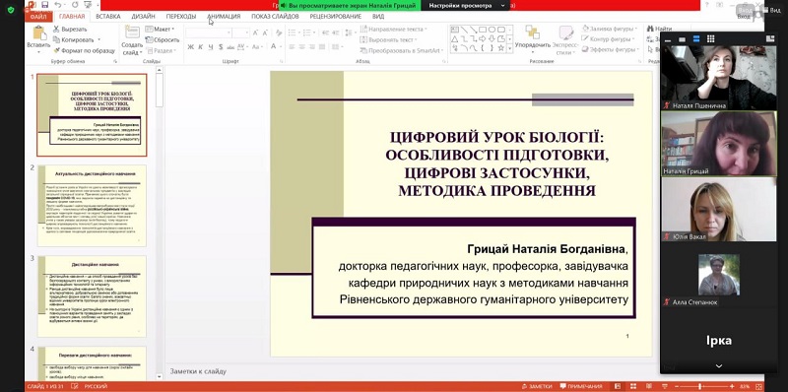
Task: Open the font name combo box
Action: click(208, 33)
